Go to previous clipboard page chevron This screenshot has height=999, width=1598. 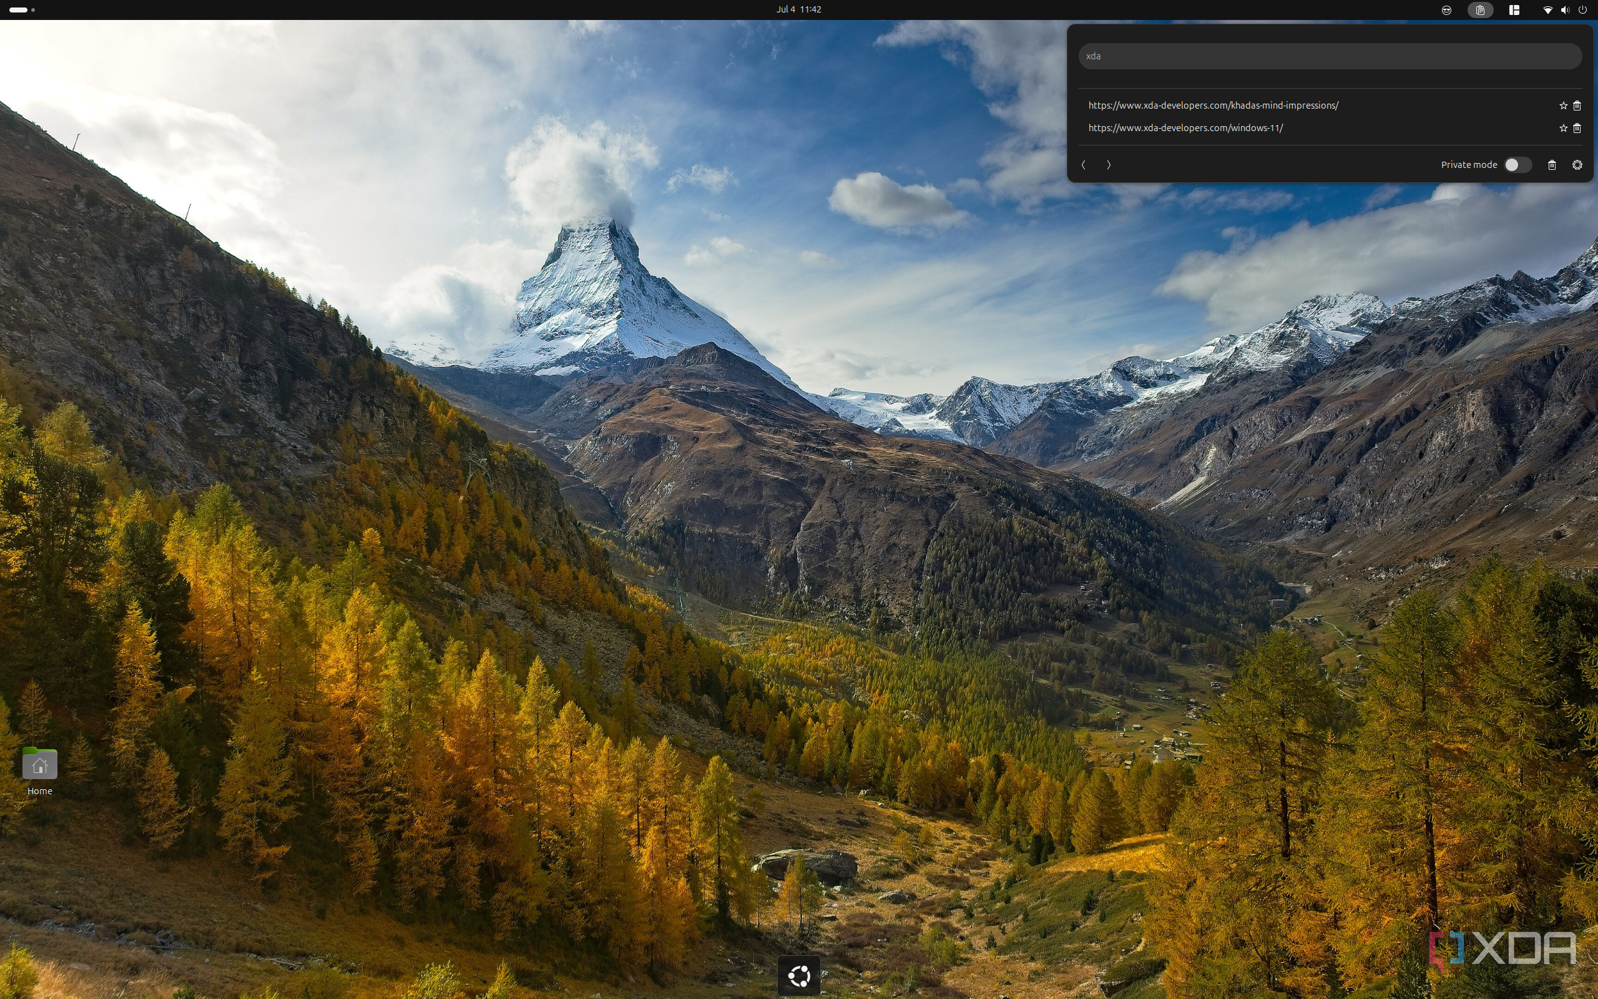click(1084, 164)
